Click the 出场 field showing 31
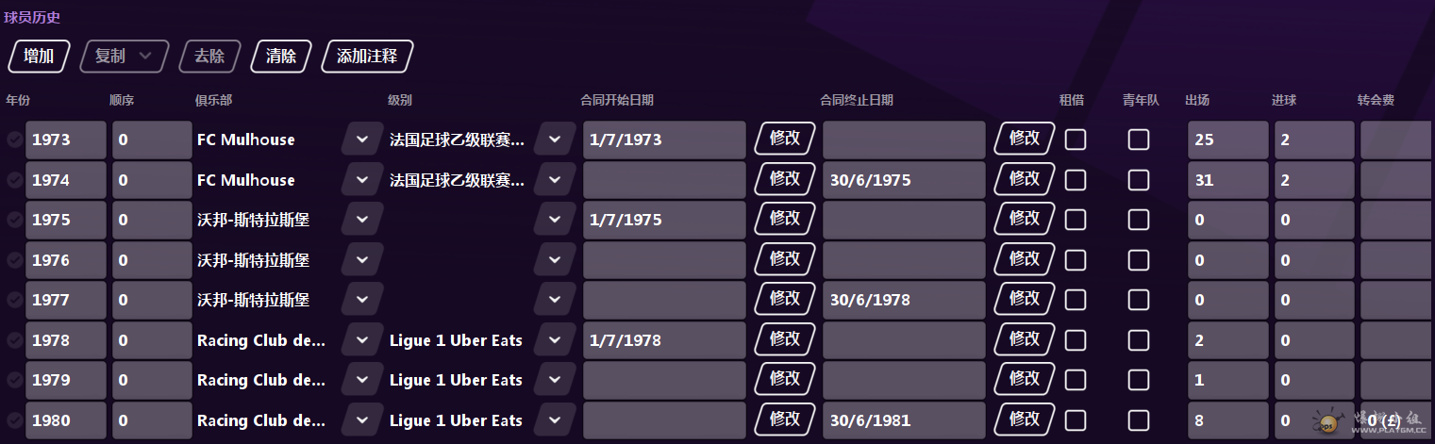The image size is (1435, 444). coord(1227,180)
